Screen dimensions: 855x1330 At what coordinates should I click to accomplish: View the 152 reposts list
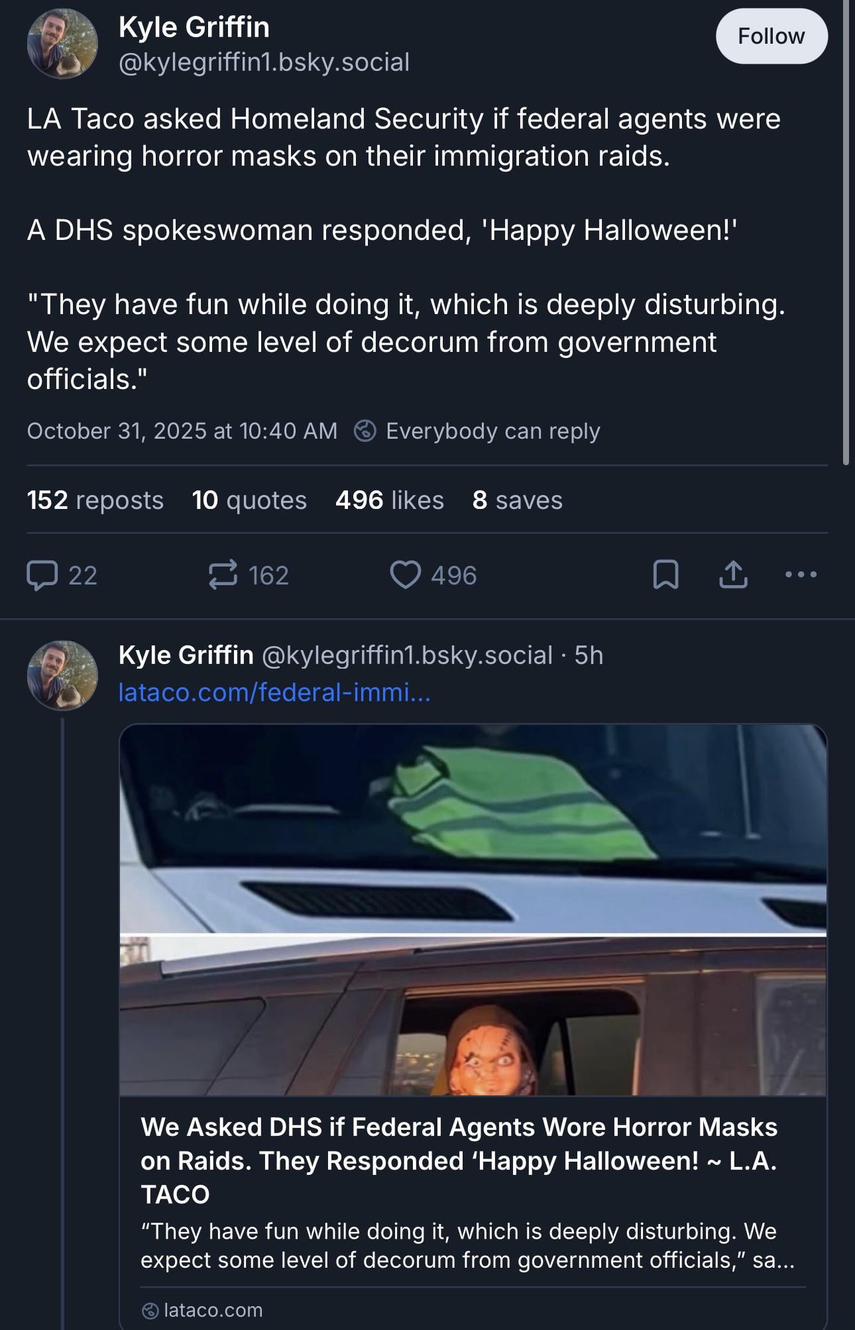pos(95,500)
